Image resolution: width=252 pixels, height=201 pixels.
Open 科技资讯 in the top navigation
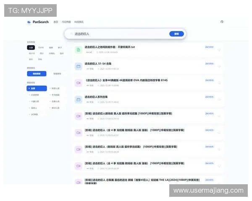[x=79, y=22]
